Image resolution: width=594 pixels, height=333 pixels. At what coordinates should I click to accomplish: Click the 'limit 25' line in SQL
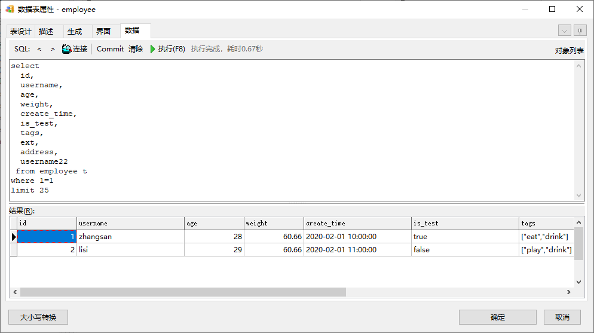click(x=29, y=190)
